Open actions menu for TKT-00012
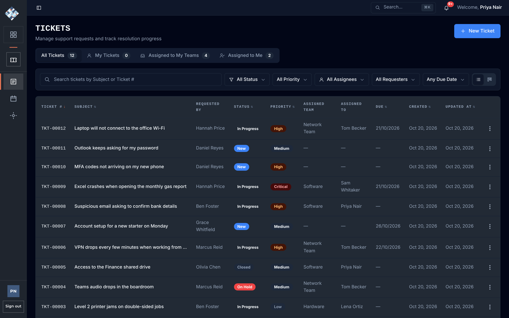Screen dimensions: 509x318 click(x=490, y=128)
